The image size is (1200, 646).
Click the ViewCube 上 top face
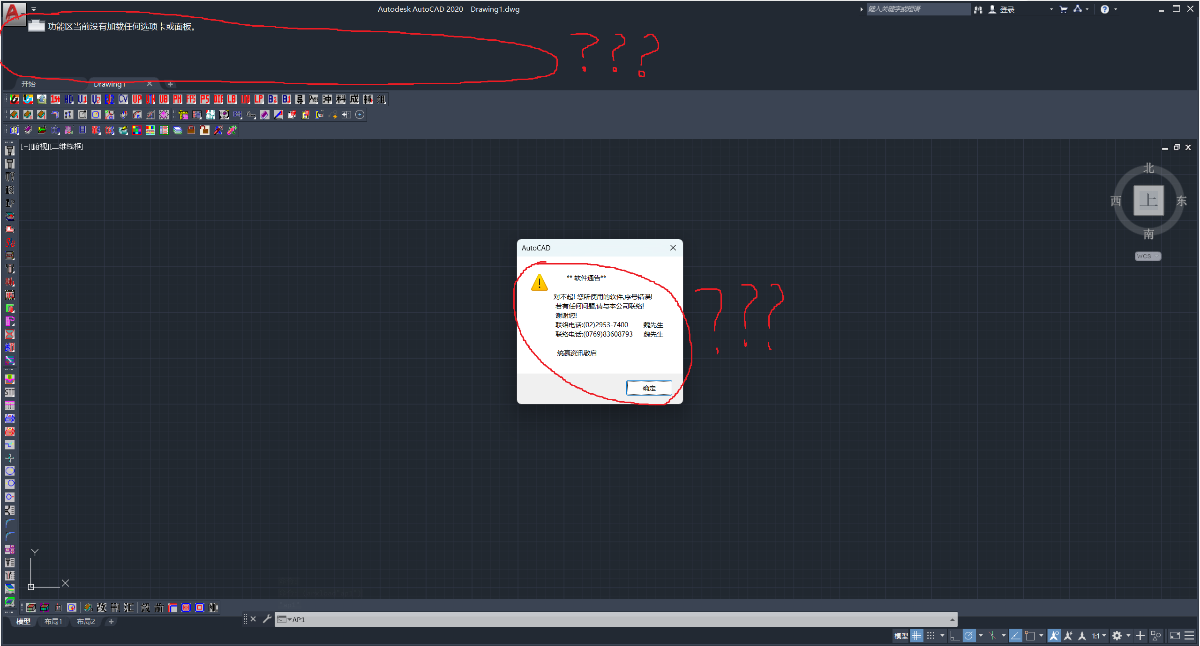1148,200
